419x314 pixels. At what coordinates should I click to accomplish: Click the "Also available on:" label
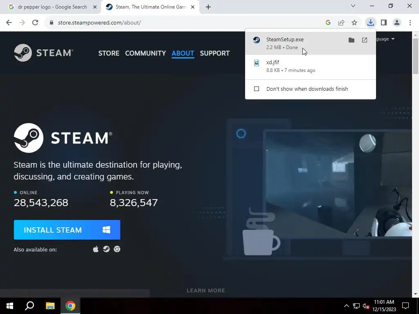click(35, 250)
